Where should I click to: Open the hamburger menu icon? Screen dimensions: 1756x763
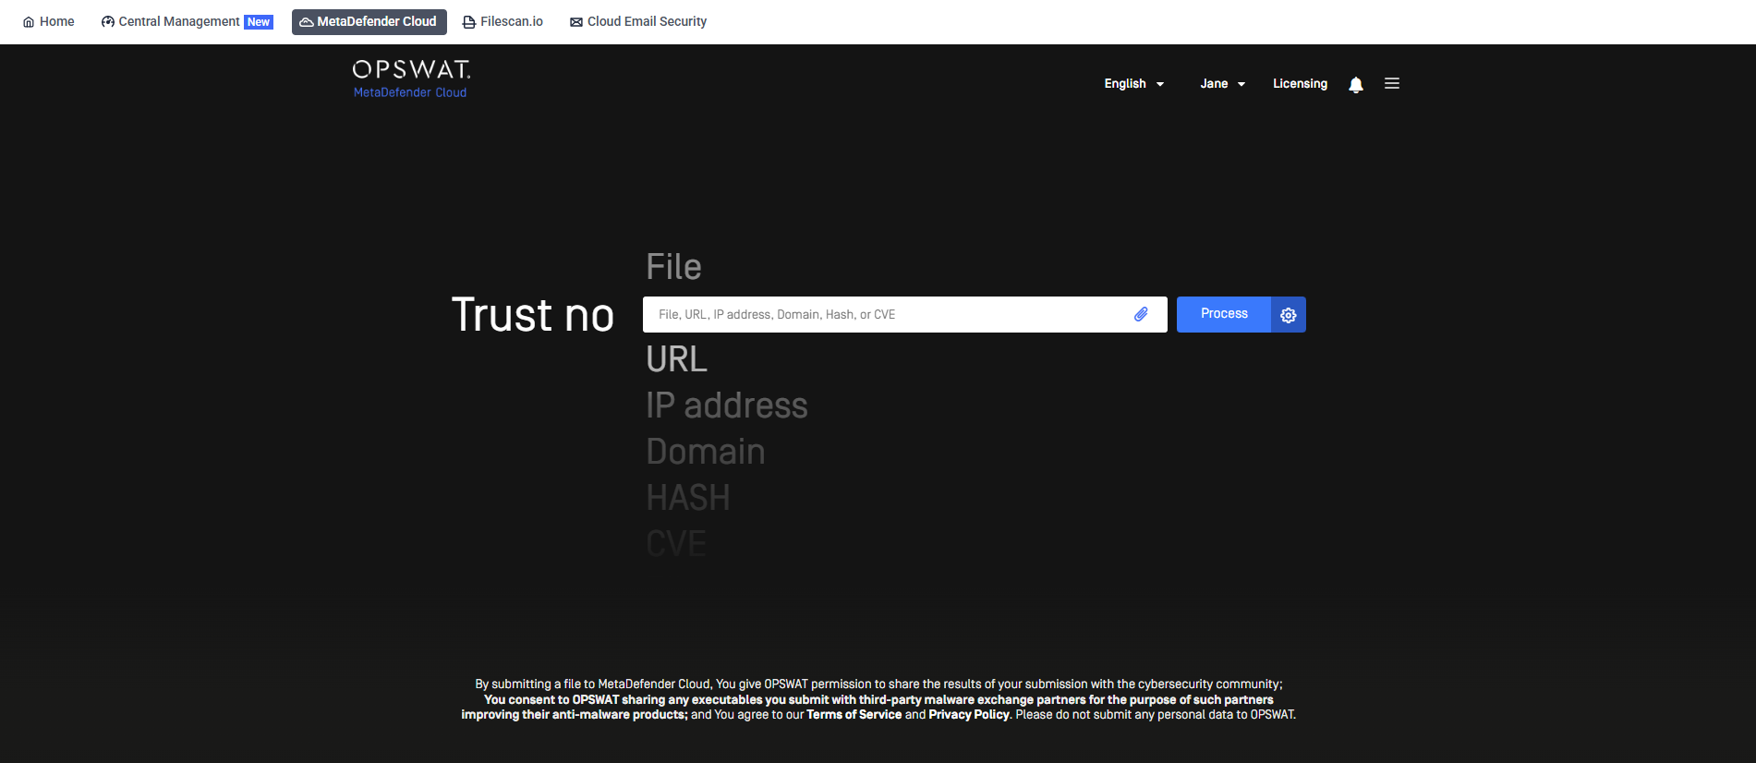pos(1392,83)
